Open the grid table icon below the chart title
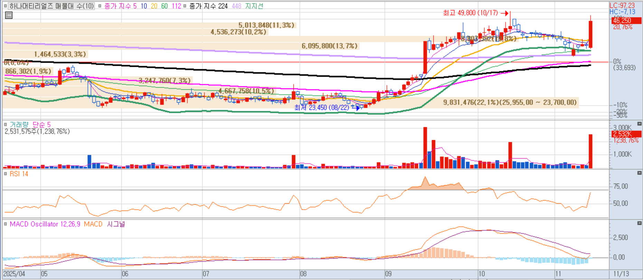The width and height of the screenshot is (643, 280). pyautogui.click(x=9, y=15)
